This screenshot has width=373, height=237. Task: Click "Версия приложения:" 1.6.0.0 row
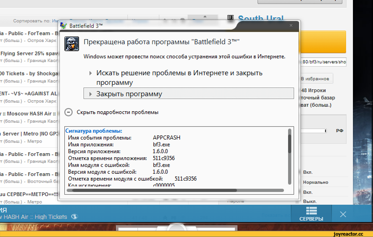coord(118,151)
